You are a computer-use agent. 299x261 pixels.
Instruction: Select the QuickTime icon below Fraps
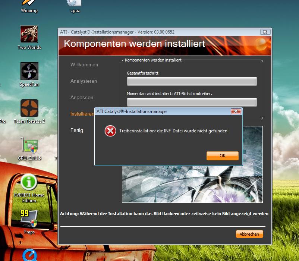(x=29, y=255)
